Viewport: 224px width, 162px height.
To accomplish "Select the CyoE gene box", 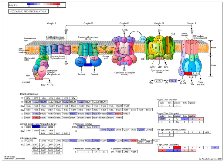I will tap(28, 144).
